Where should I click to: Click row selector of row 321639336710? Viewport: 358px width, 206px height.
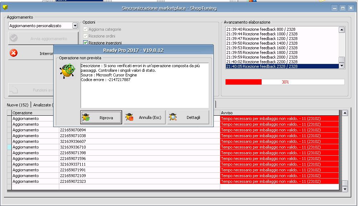coord(9,147)
